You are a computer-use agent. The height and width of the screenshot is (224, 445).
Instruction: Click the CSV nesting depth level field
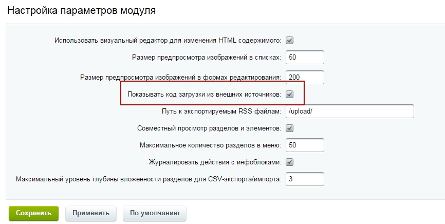click(305, 179)
